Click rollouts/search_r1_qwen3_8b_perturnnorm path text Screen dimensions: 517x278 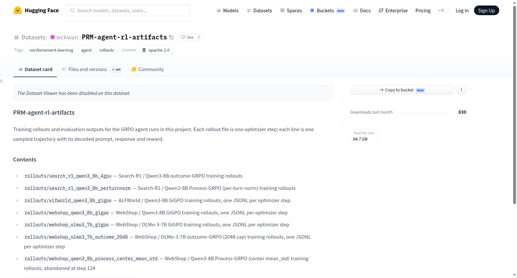(78, 188)
